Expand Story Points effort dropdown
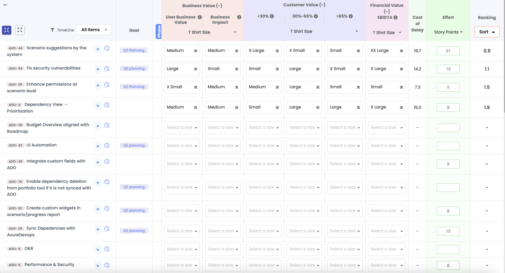Screen dimensions: 505x273 (x=448, y=32)
